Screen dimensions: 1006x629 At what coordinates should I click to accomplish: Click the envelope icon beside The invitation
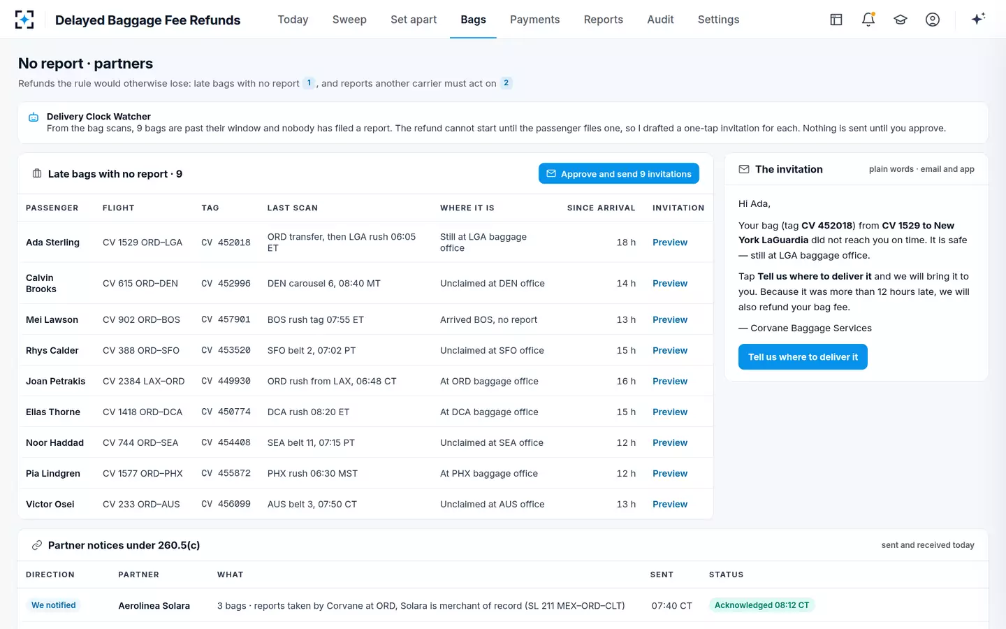(744, 169)
